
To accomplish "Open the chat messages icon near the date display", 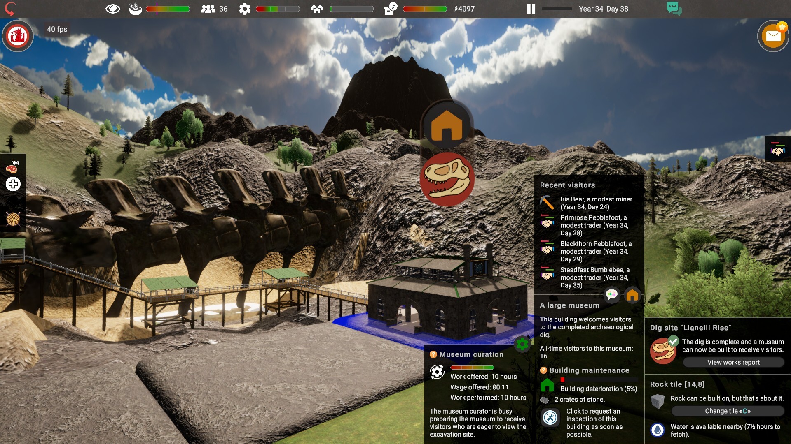I will (674, 8).
